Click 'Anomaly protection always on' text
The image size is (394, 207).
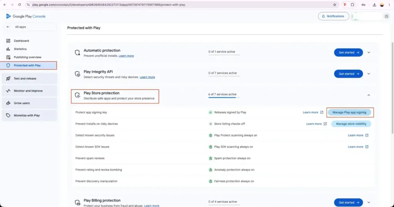pyautogui.click(x=234, y=170)
